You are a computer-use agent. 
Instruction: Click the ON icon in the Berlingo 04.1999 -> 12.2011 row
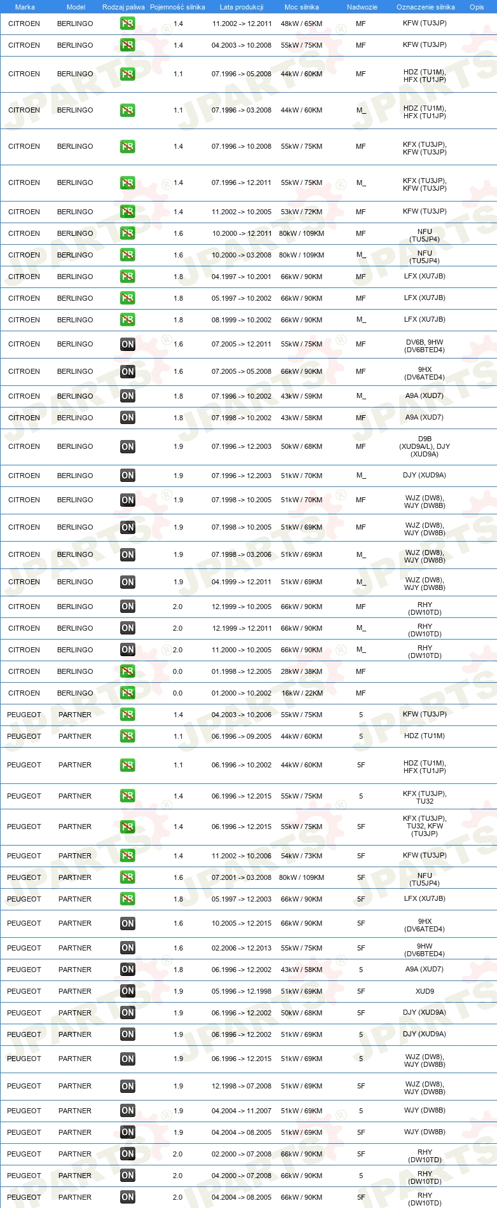128,582
